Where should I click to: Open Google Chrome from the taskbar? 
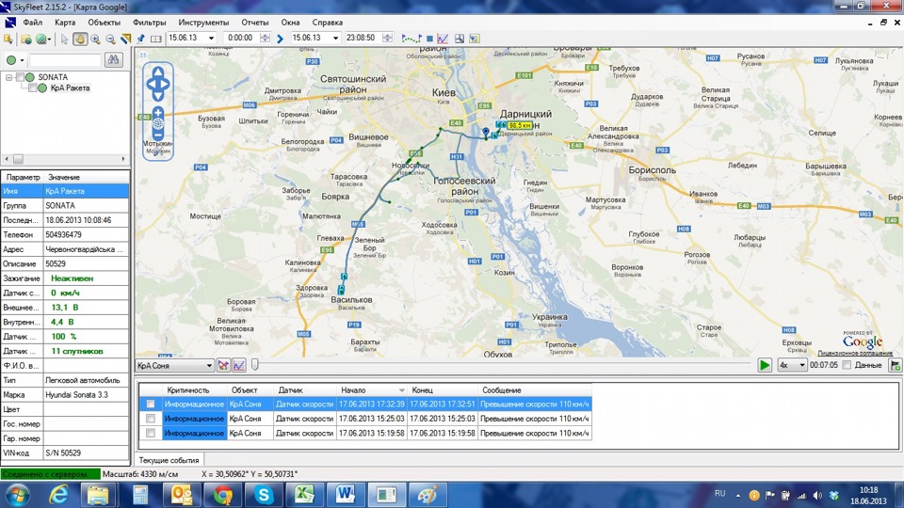tap(222, 495)
